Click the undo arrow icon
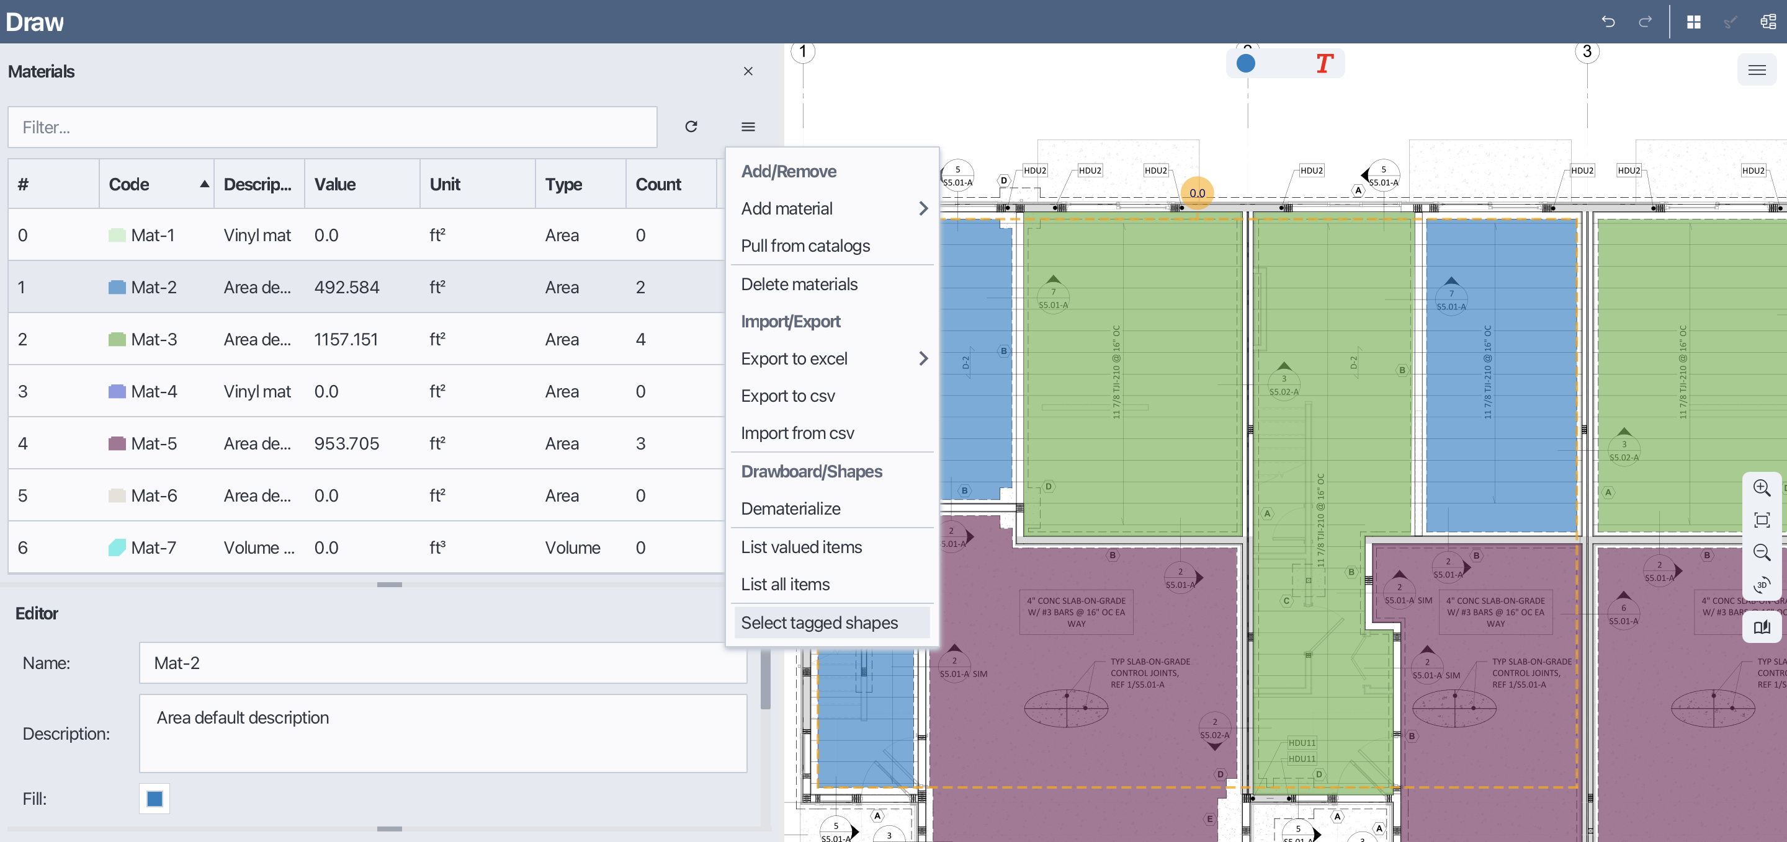Screen dimensions: 1787x842 tap(1608, 22)
